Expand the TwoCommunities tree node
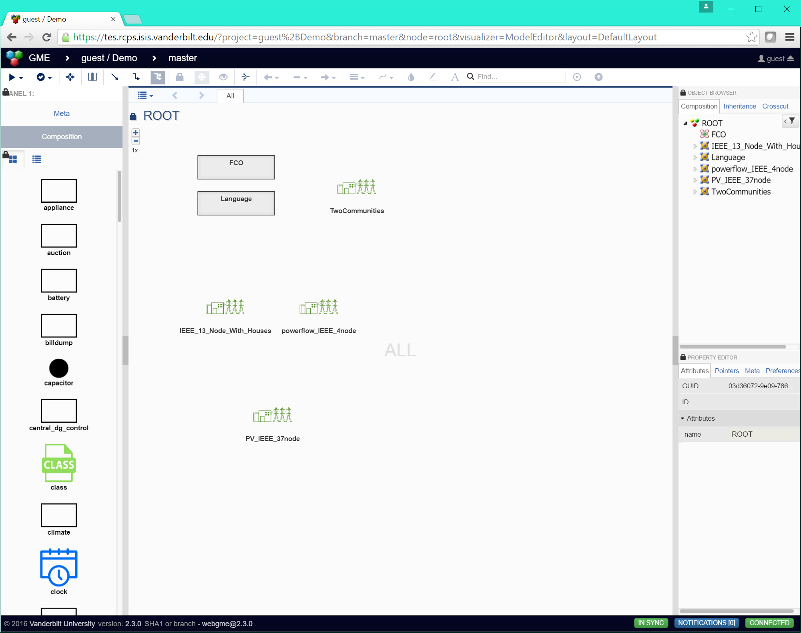801x633 pixels. pos(695,192)
